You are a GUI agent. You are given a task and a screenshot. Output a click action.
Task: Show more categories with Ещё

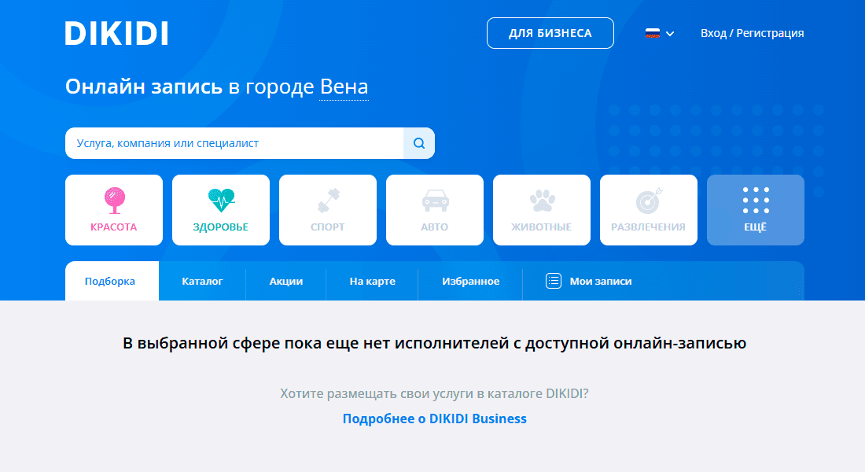click(x=756, y=210)
